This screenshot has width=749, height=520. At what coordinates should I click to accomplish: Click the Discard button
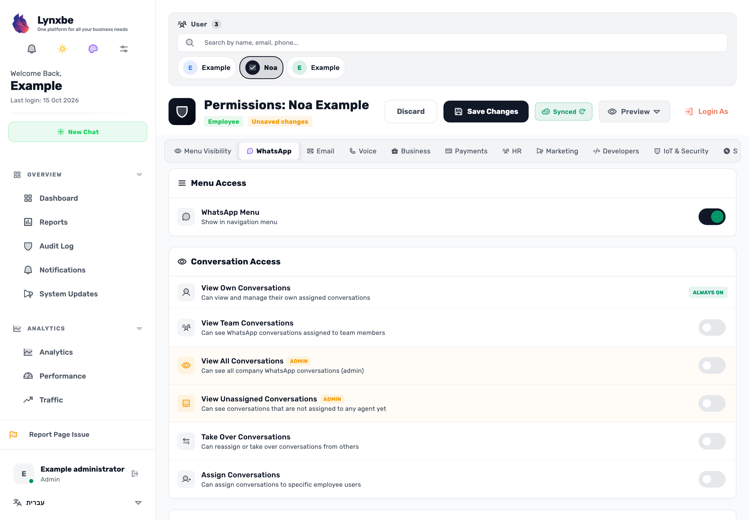tap(411, 112)
